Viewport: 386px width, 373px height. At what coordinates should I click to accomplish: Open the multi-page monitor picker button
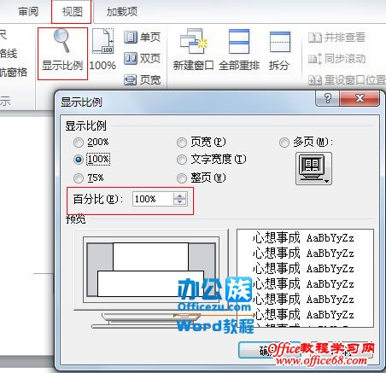coord(313,169)
